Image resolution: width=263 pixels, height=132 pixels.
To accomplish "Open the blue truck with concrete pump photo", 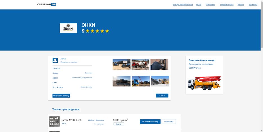I will [x=141, y=81].
